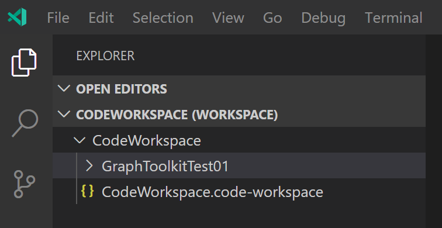
Task: Expand the GraphToolkitTest01 folder chevron
Action: click(x=89, y=165)
